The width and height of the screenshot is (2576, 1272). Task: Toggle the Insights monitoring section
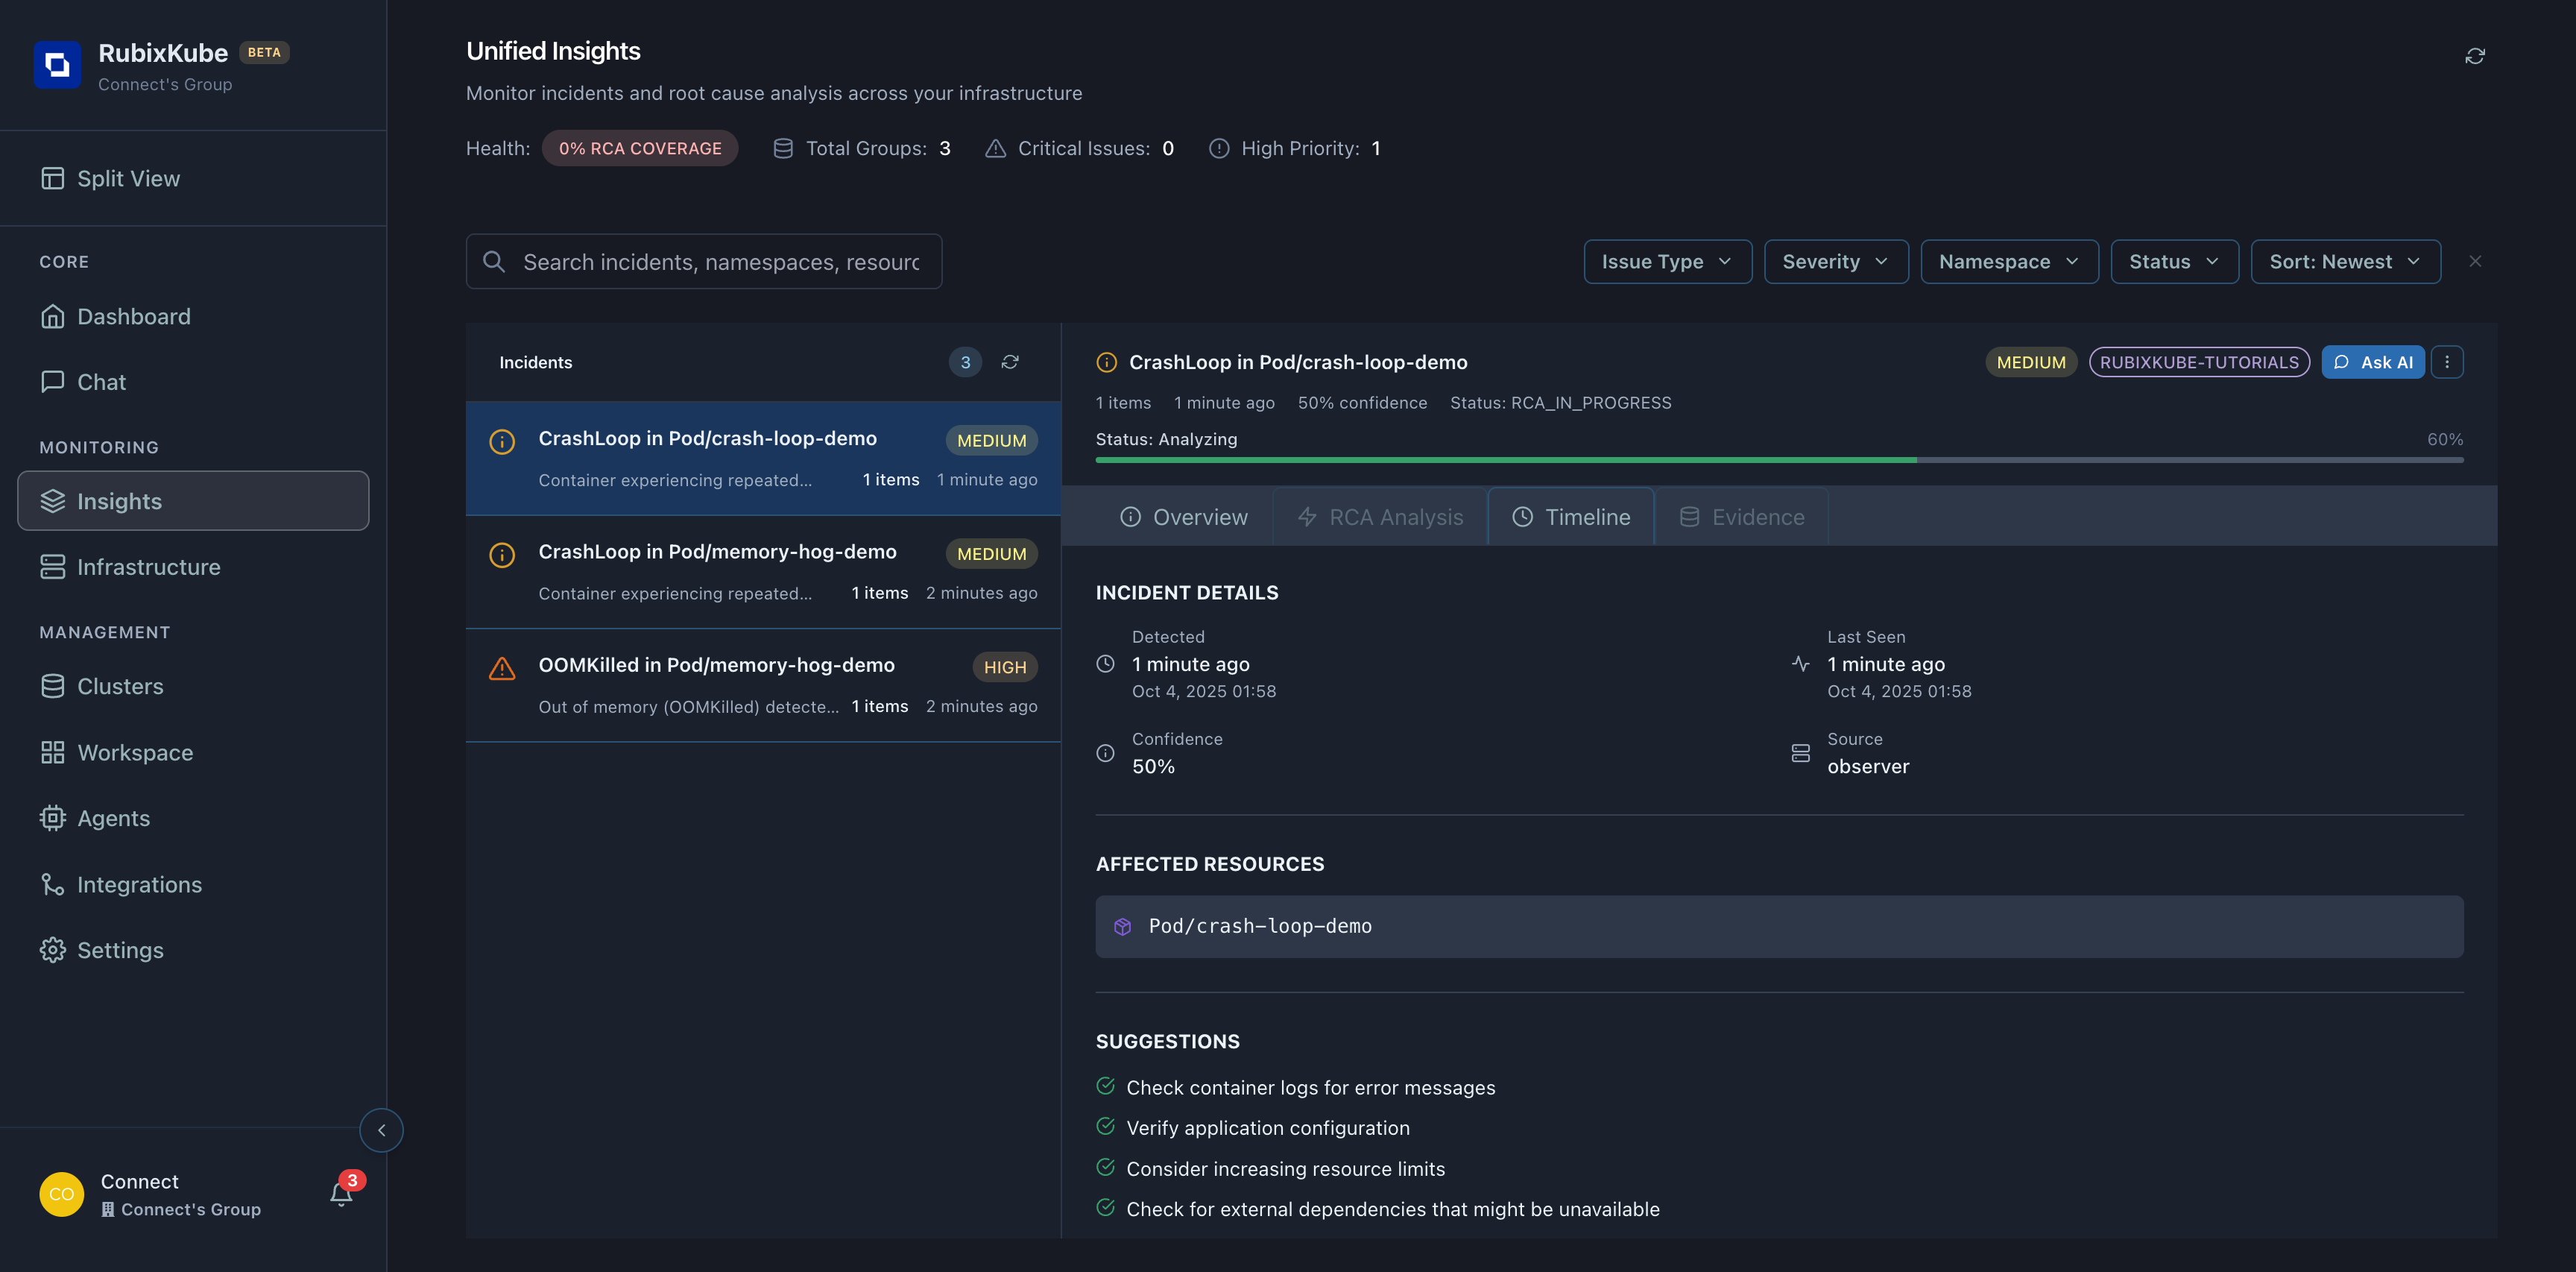(120, 501)
